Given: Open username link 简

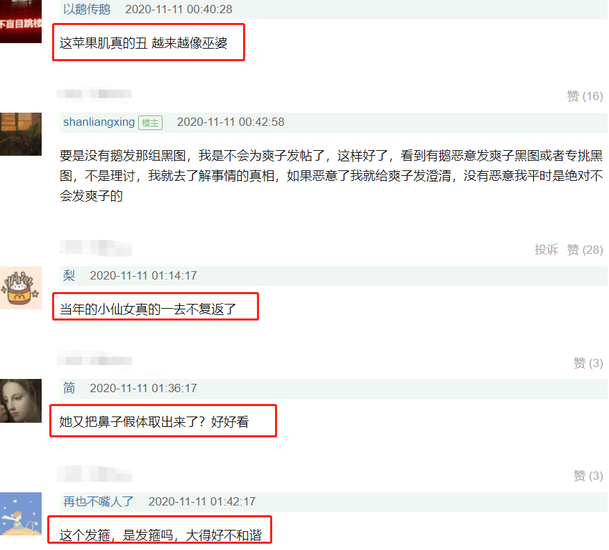Looking at the screenshot, I should 69,388.
